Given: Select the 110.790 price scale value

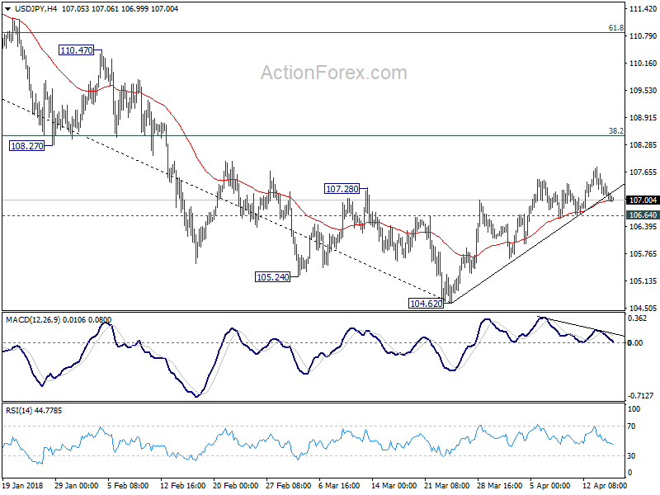Looking at the screenshot, I should [643, 36].
